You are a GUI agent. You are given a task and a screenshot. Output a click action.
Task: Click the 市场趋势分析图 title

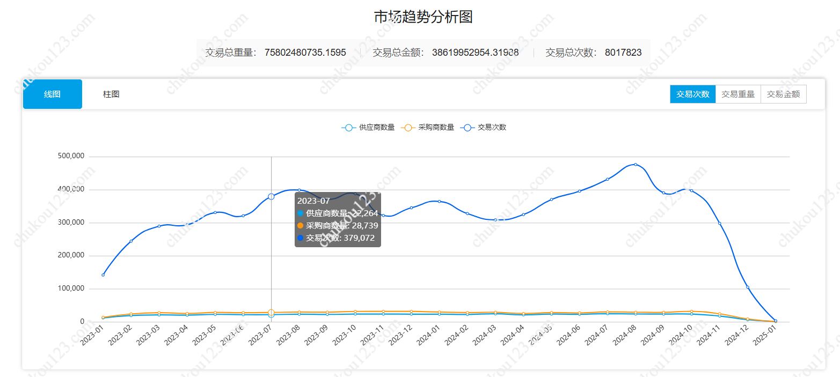tap(423, 17)
